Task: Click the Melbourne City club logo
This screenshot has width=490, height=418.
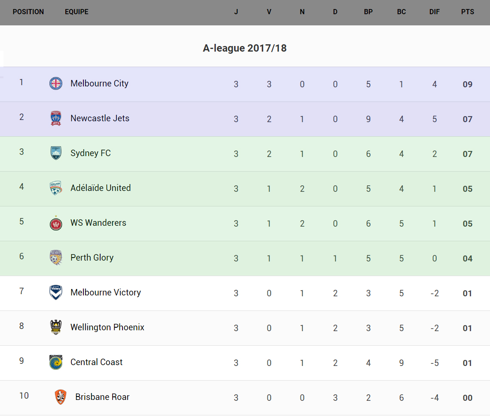Action: coord(56,83)
